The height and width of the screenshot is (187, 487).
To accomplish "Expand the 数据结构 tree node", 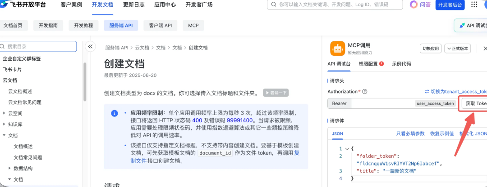I will tap(9, 169).
